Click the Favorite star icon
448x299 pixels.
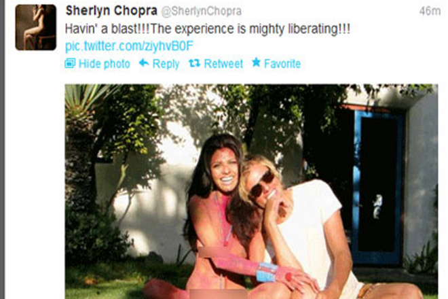pos(257,62)
